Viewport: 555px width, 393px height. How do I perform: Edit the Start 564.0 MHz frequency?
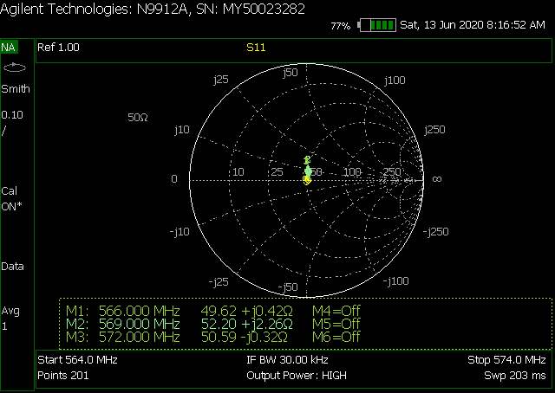77,359
